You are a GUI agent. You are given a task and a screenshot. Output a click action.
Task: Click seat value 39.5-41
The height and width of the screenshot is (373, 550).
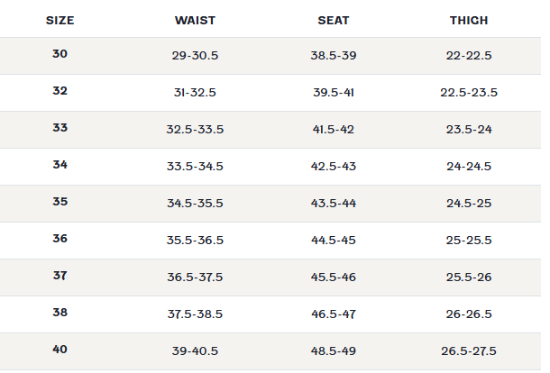pyautogui.click(x=334, y=93)
